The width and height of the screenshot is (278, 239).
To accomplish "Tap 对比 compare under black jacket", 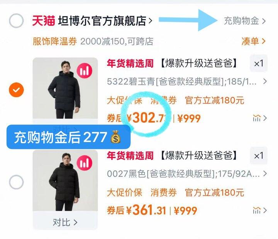I will 65,222.
